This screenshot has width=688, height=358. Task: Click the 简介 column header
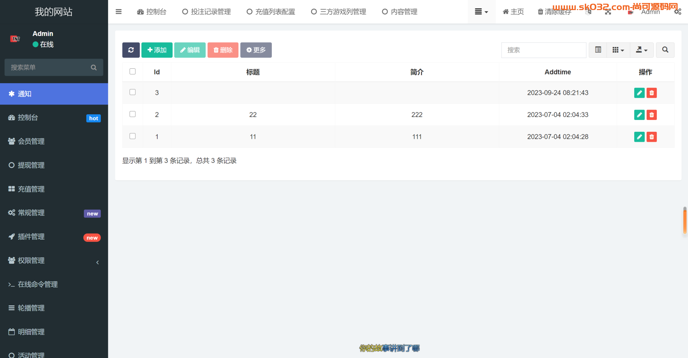417,72
